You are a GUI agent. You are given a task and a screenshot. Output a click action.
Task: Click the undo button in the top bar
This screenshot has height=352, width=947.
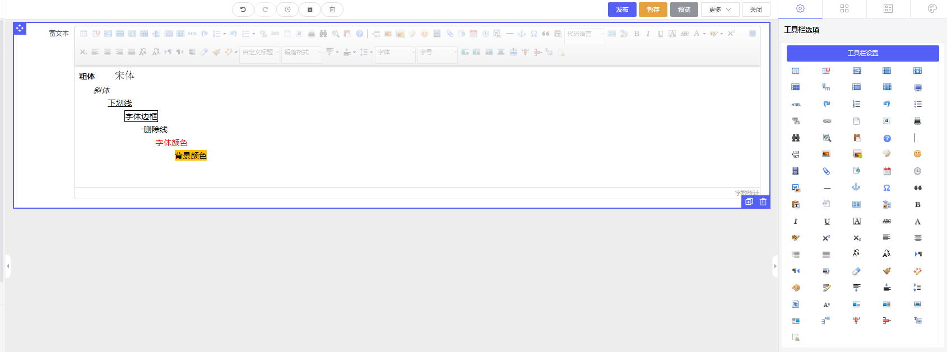pos(243,10)
